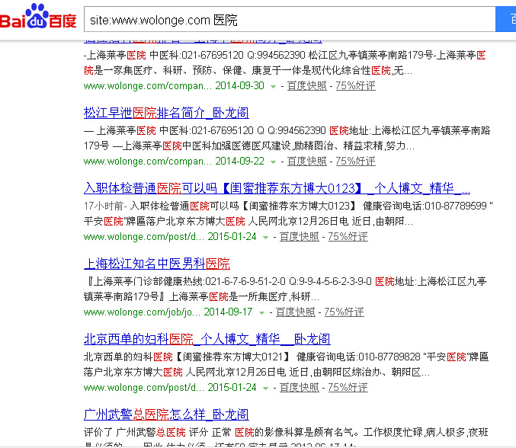Expand dropdown arrow next to 2014-09-30
This screenshot has width=516, height=448.
(x=273, y=87)
